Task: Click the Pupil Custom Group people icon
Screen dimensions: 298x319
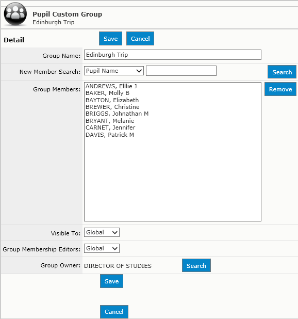Action: pyautogui.click(x=15, y=14)
